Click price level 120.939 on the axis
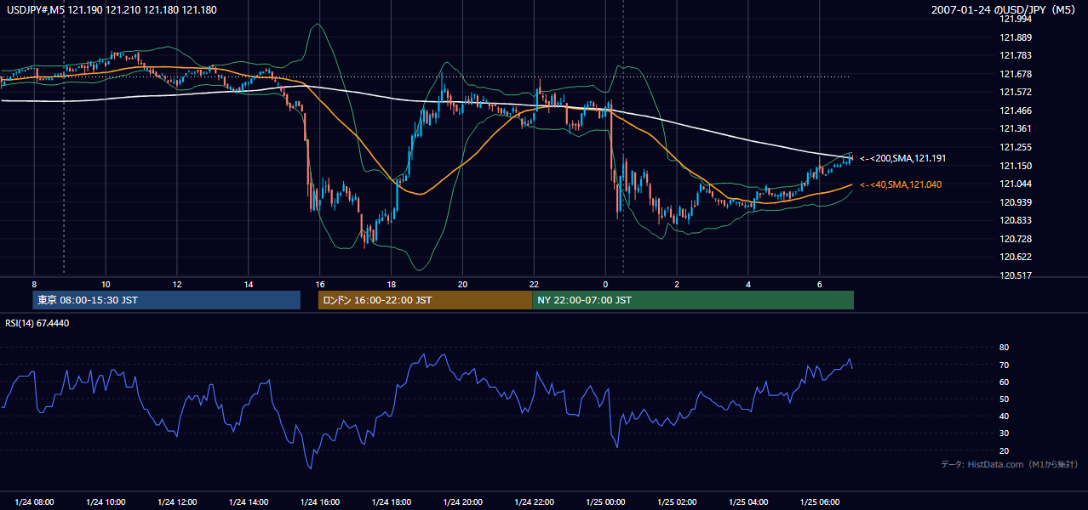 coord(1016,202)
